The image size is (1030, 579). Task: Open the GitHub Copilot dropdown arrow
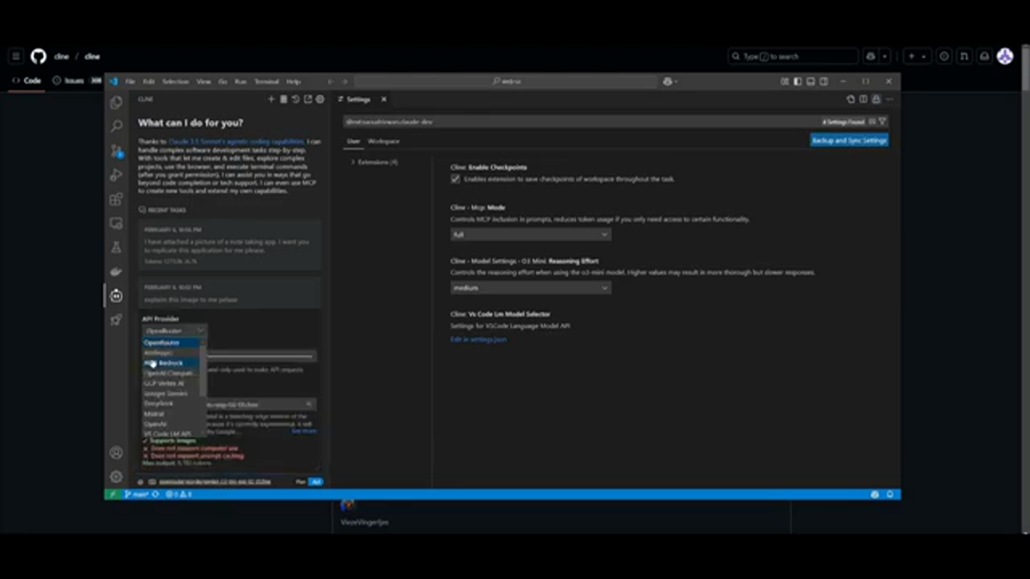(884, 56)
